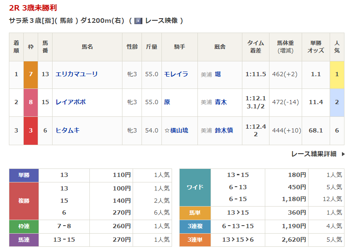The image size is (350, 251).
Task: Click the ワイド payout label
Action: [195, 187]
